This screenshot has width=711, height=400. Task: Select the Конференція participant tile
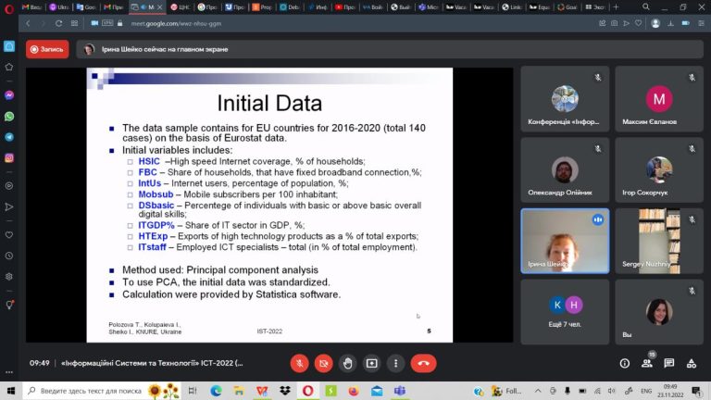(565, 99)
